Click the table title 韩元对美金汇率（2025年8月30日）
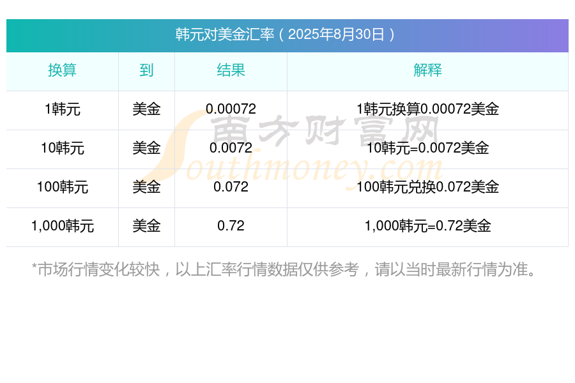Viewport: 575px width, 383px height. [285, 34]
